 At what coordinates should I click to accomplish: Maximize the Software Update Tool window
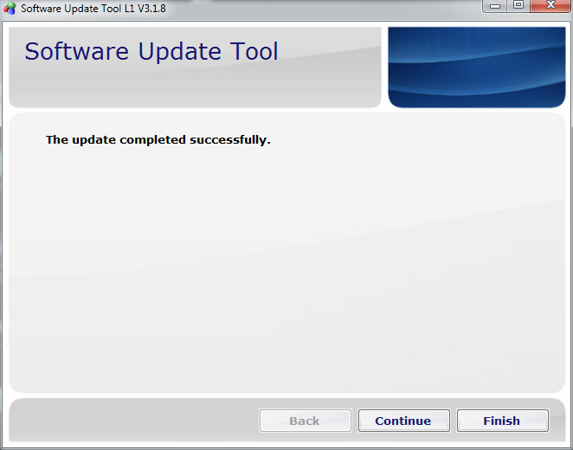coord(518,6)
